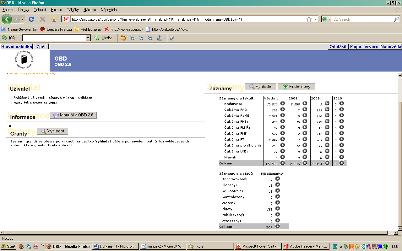Show my Přijatý records

click(x=277, y=208)
